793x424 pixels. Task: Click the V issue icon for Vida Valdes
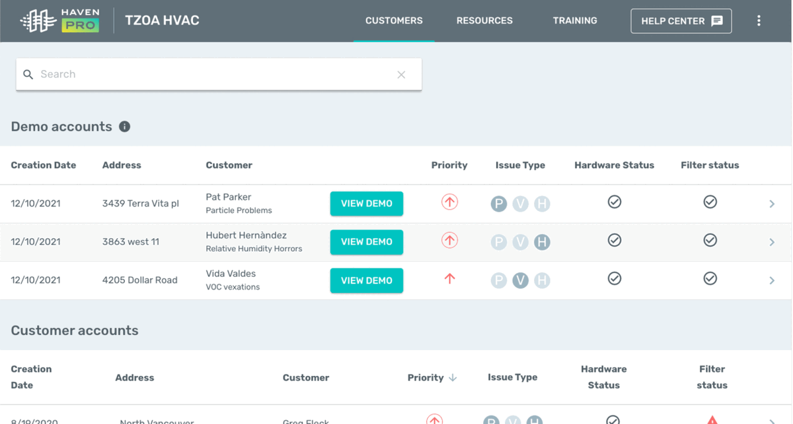click(x=521, y=280)
